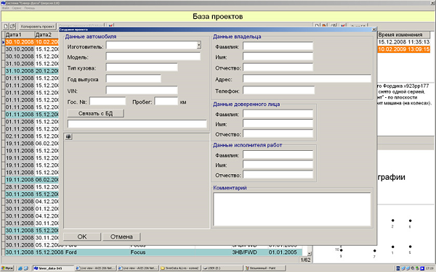Expand the Изготовитель dropdown arrow
The height and width of the screenshot is (272, 436).
point(199,45)
